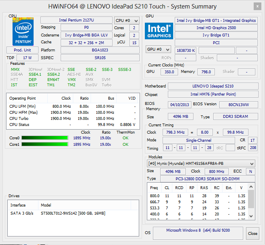265x245 pixels.
Task: Click the Intel Inside Pentium logo
Action: click(23, 32)
